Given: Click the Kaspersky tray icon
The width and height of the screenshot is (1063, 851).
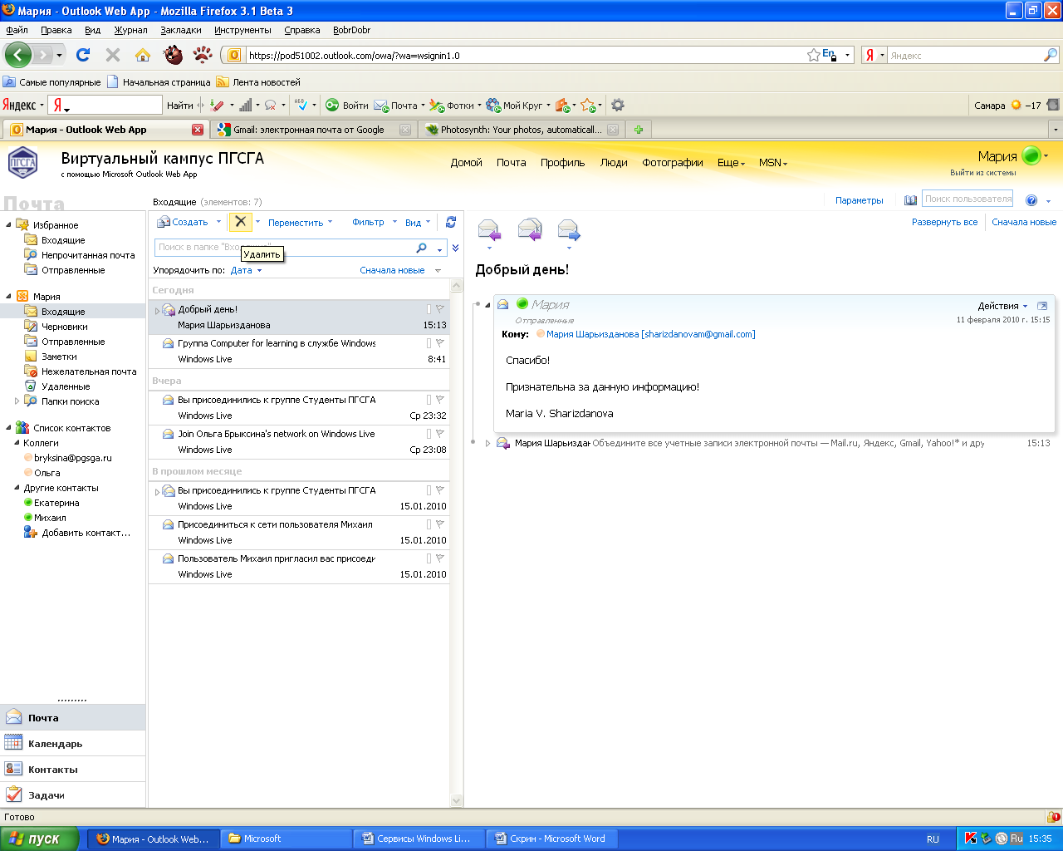Looking at the screenshot, I should tap(970, 839).
